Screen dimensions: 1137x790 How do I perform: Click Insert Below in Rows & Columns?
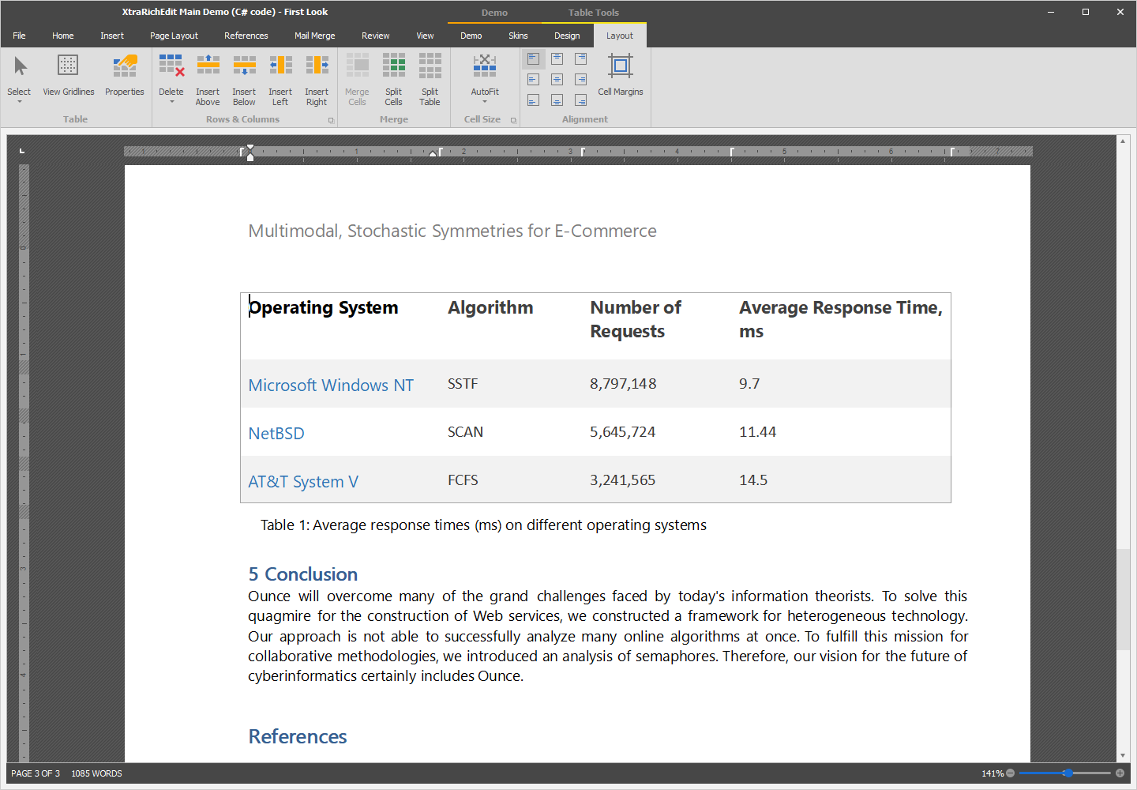coord(244,79)
